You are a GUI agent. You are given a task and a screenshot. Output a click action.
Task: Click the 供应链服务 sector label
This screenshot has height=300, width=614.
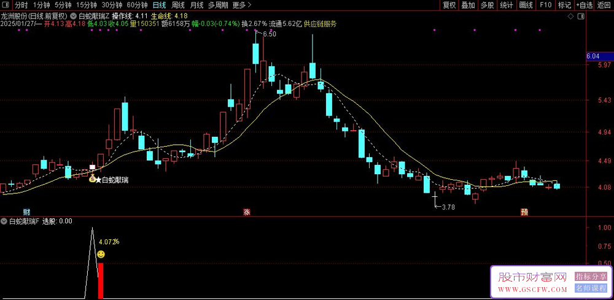320,23
